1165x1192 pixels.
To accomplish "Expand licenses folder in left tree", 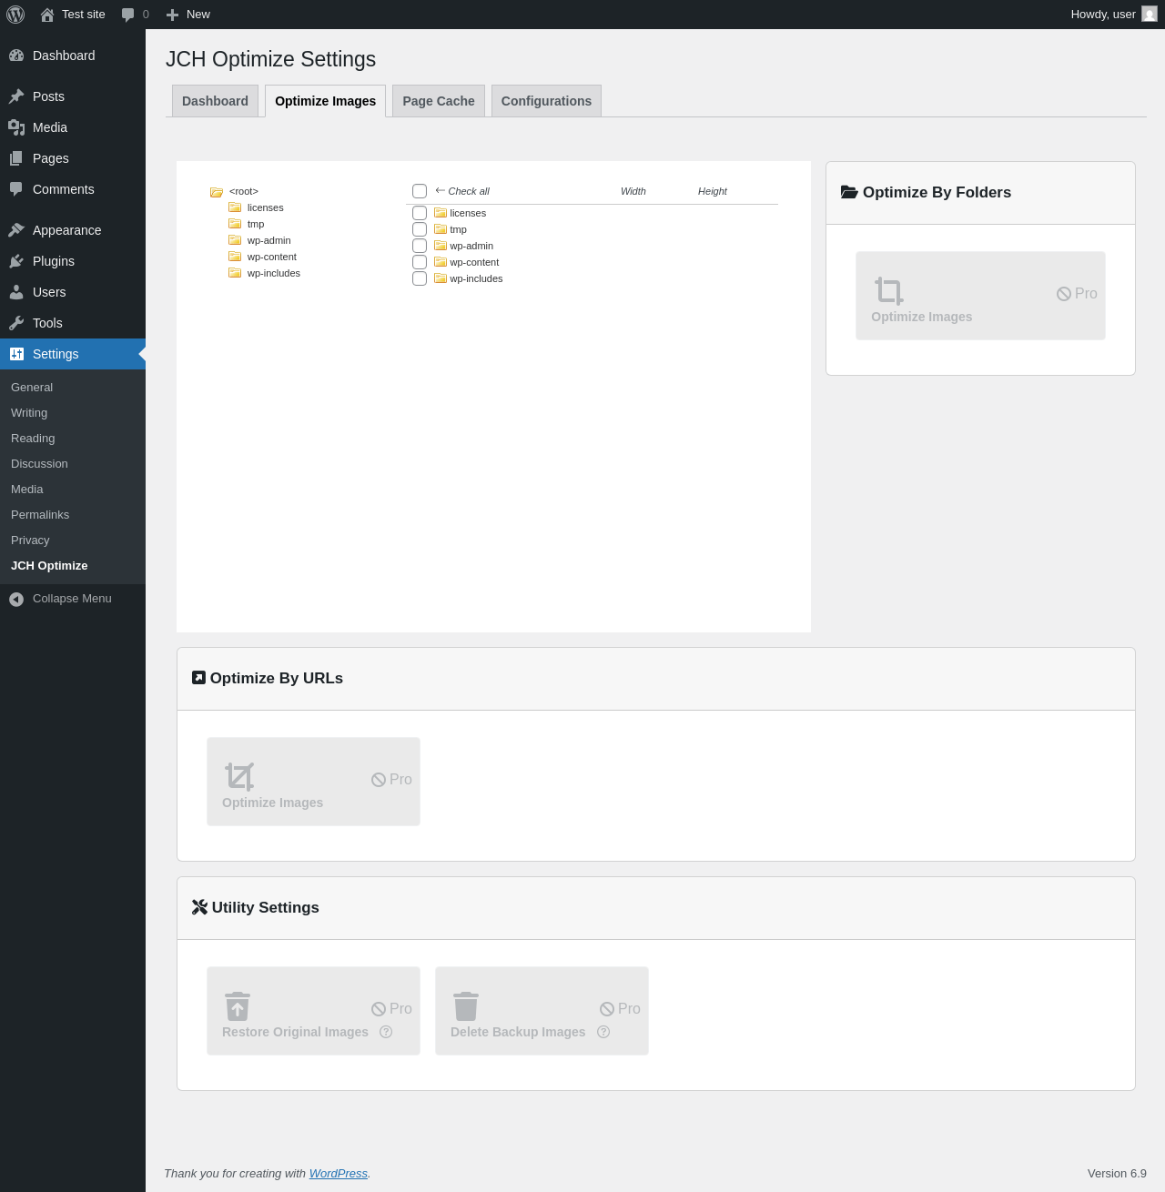I will (235, 207).
